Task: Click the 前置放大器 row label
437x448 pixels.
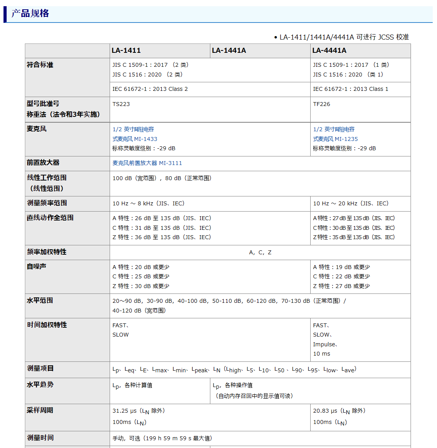Action: point(43,163)
